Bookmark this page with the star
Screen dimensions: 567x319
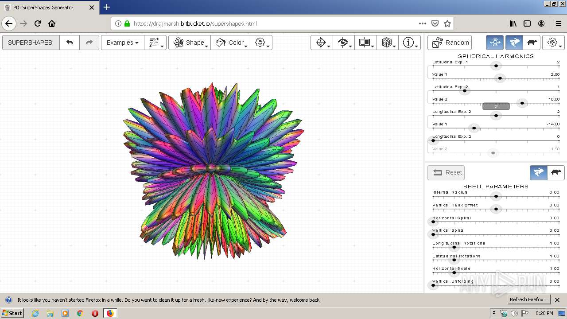pos(447,23)
